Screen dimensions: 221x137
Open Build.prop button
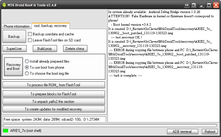pos(45,49)
